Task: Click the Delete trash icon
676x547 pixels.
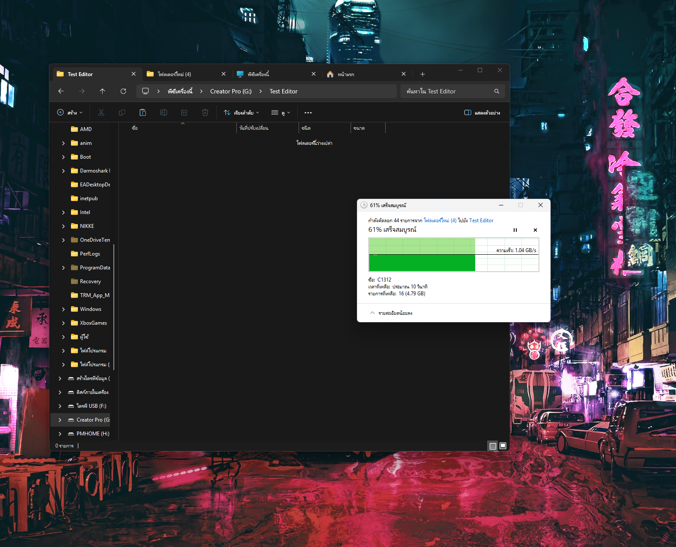Action: (205, 113)
